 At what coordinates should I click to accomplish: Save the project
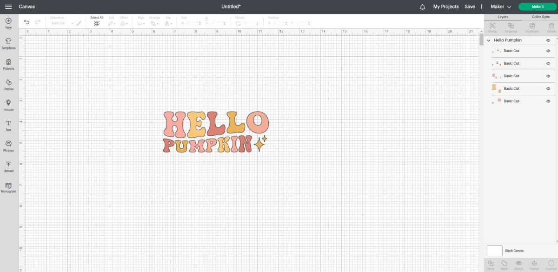tap(470, 7)
